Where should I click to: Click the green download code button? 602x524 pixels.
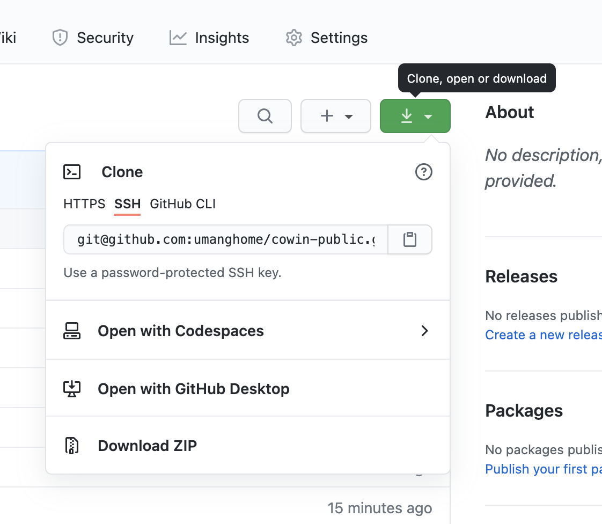[x=407, y=116]
